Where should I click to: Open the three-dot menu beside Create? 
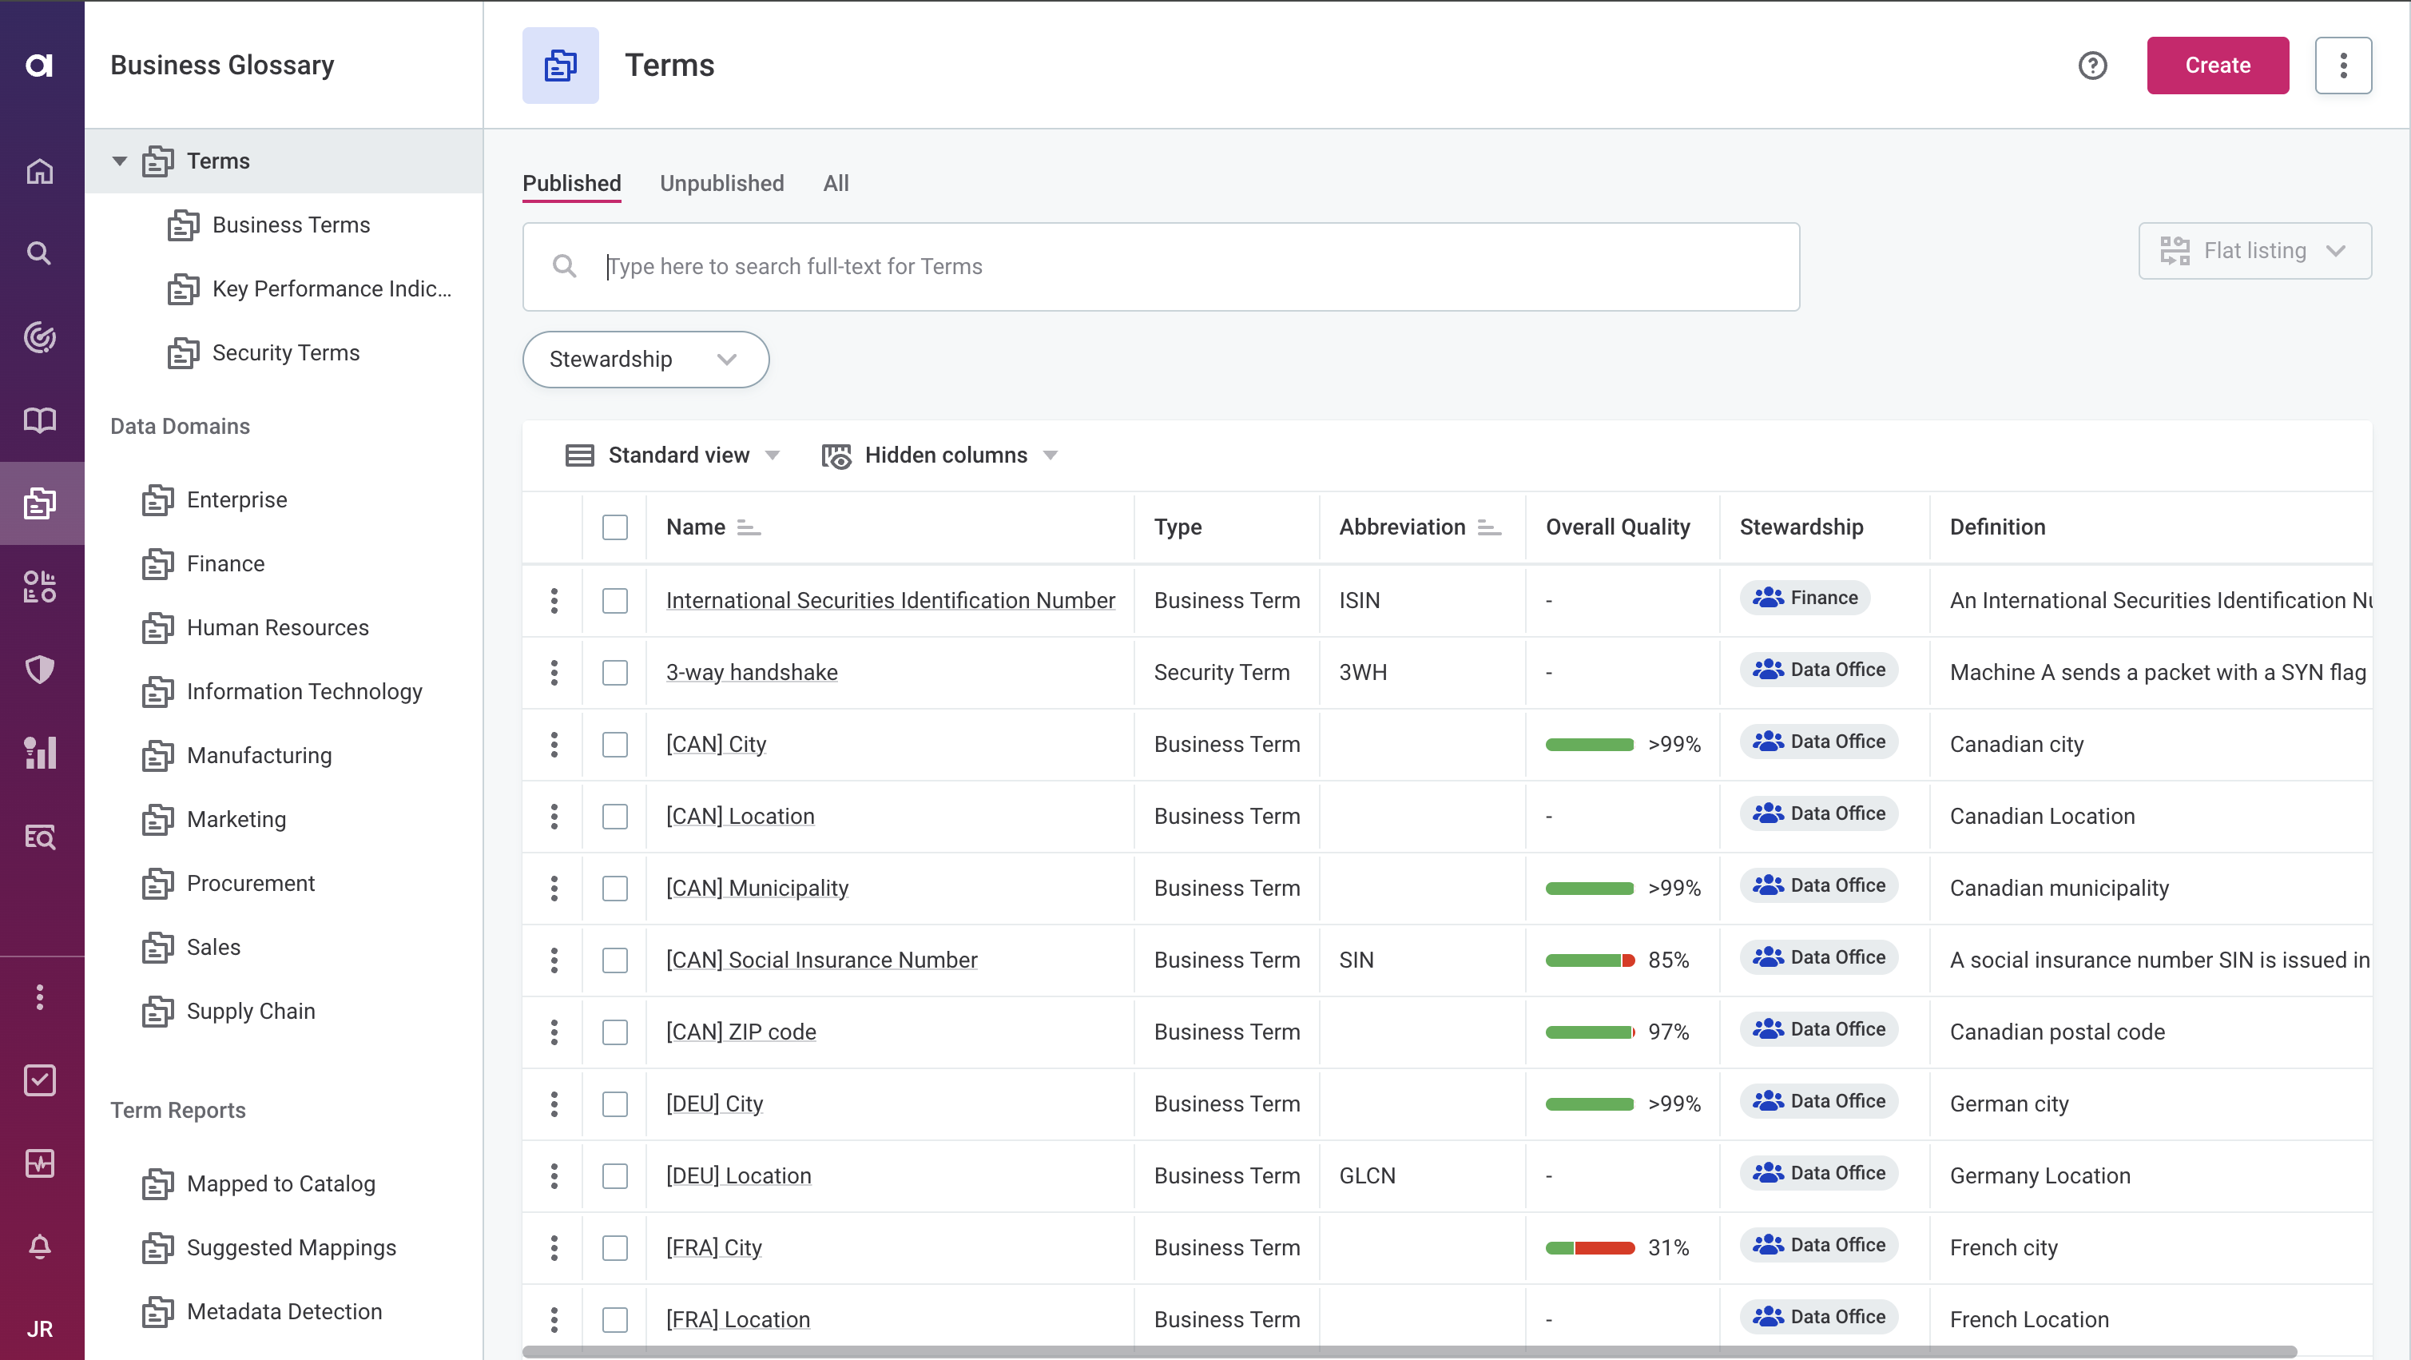point(2342,66)
